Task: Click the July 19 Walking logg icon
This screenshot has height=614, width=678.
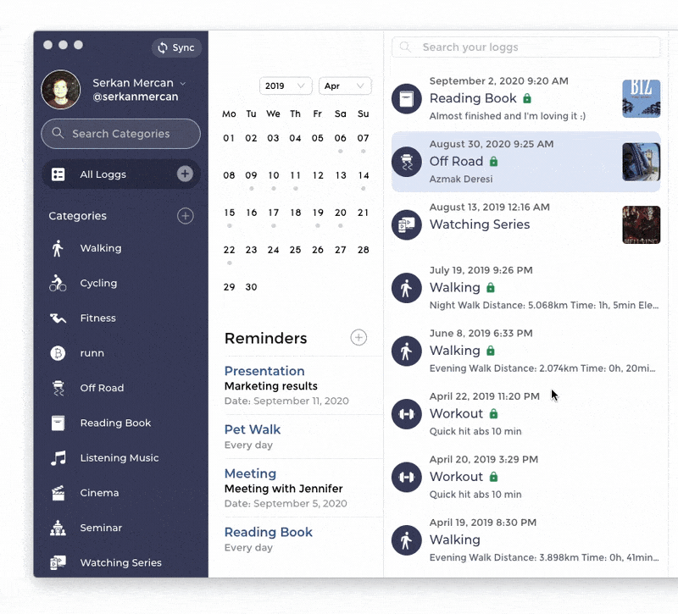Action: (x=407, y=288)
